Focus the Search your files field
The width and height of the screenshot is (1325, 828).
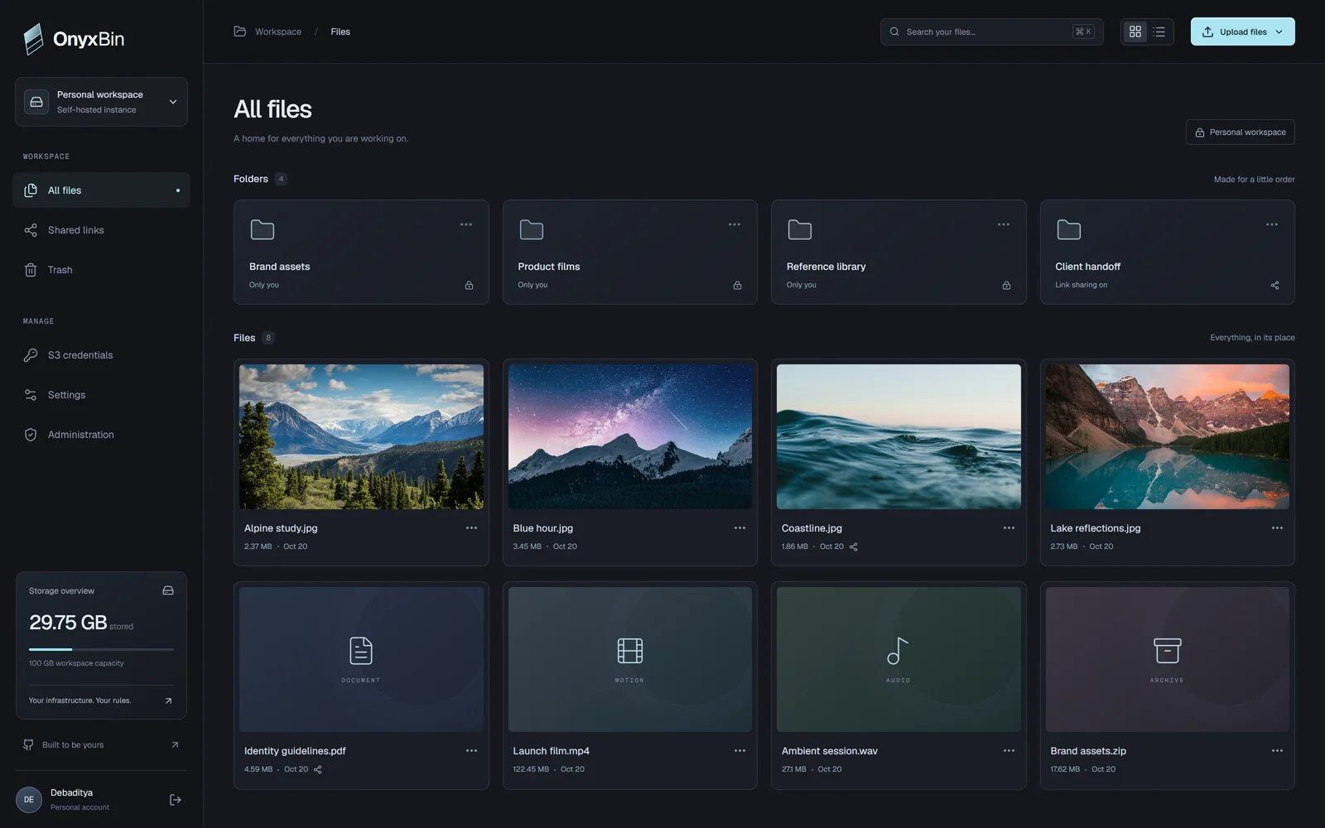991,31
